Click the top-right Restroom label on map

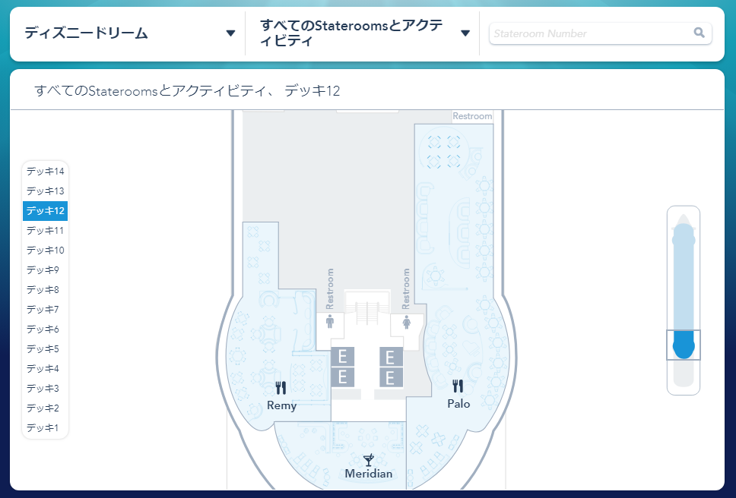click(x=472, y=116)
